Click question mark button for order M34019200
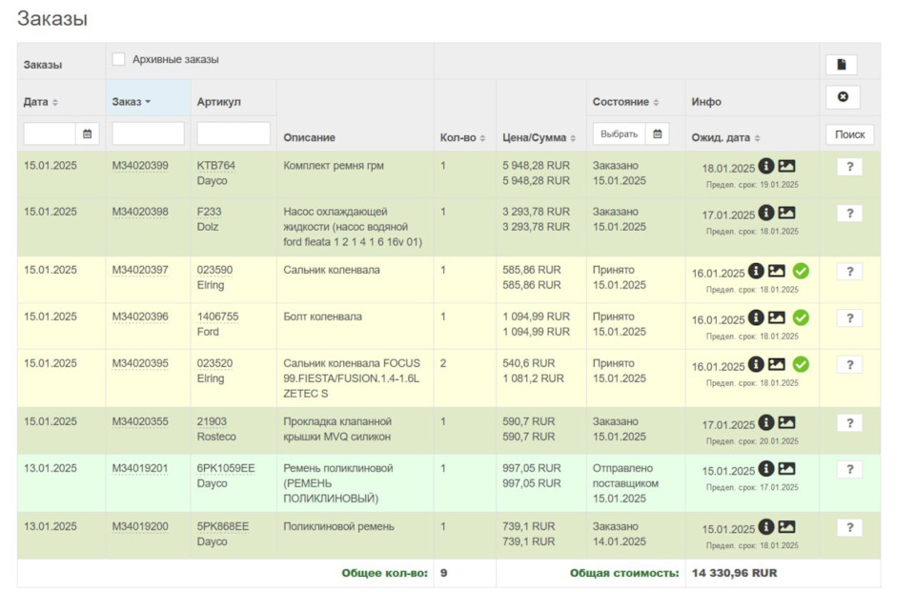 [x=849, y=528]
